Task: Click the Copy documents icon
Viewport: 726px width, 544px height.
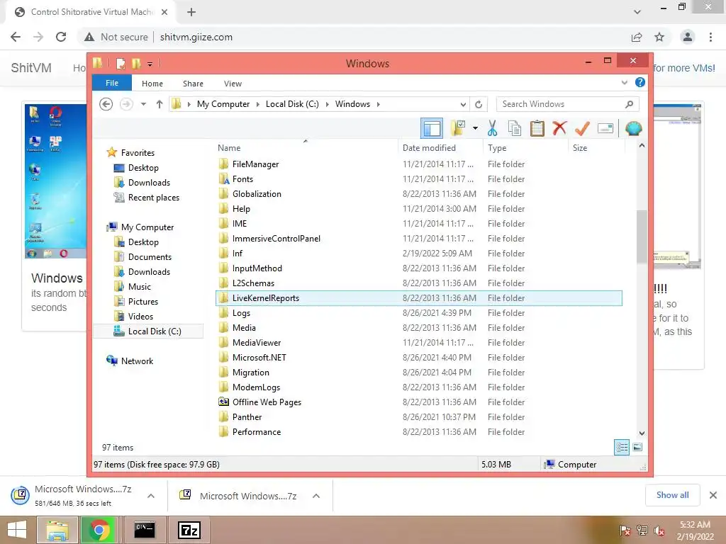Action: 515,128
